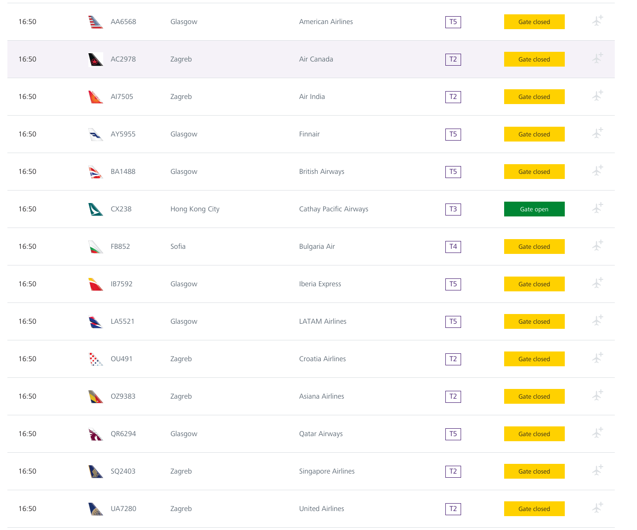Screen dimensions: 637x530
Task: Open the OZ9383 flight row
Action: point(123,396)
